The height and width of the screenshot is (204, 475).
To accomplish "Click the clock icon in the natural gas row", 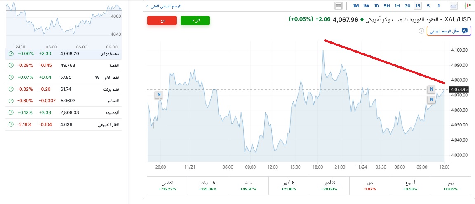I will [x=11, y=124].
